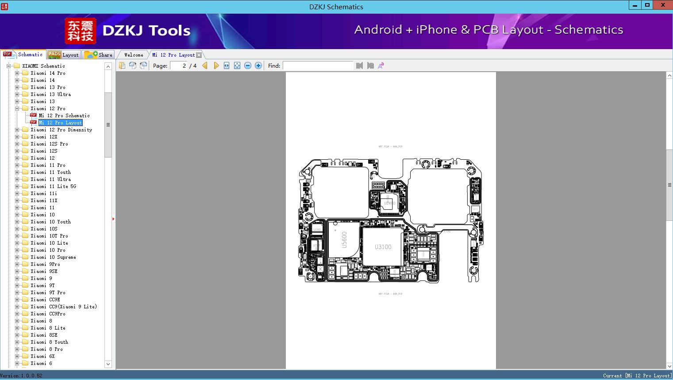Screen dimensions: 673x380
Task: Go to the previous page arrow
Action: tap(205, 65)
